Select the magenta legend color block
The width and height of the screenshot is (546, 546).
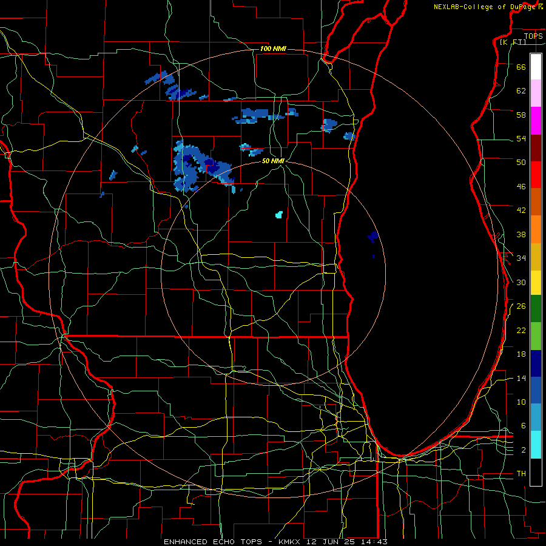coord(536,121)
